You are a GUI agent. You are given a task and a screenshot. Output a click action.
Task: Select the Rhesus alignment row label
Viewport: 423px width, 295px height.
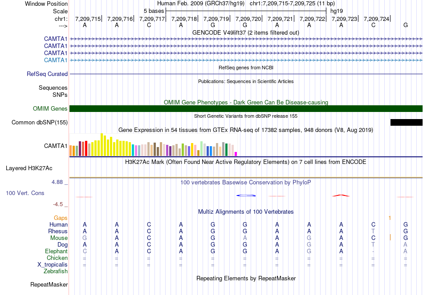tap(58, 231)
